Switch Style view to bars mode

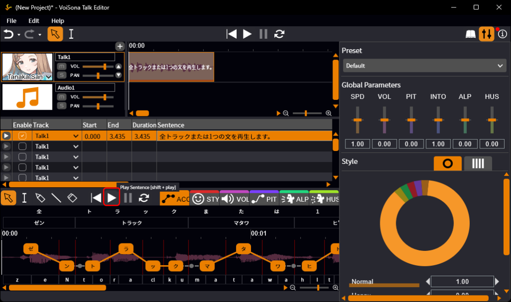click(478, 163)
